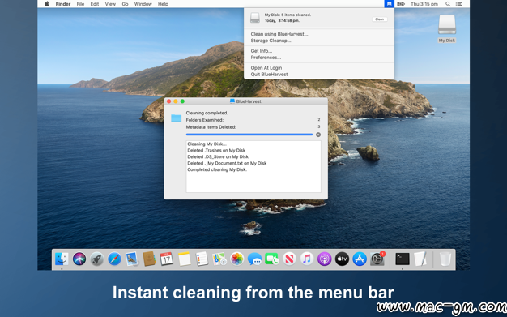Click the Folders Examined label
507x317 pixels.
(x=204, y=120)
